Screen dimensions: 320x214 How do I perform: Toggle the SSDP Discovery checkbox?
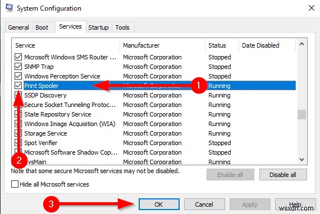[18, 95]
